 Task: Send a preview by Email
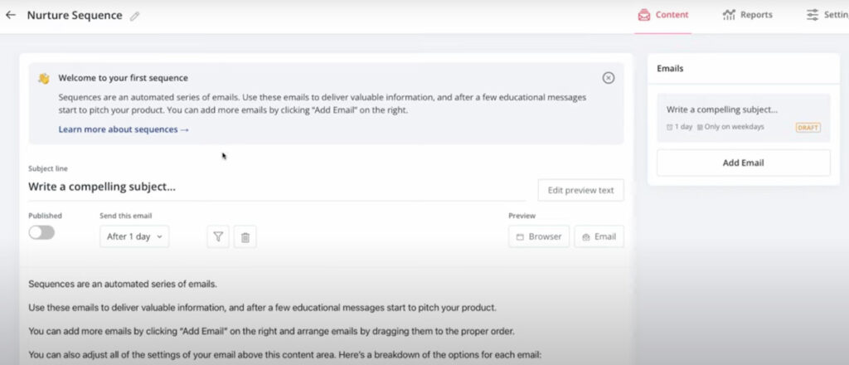coord(599,236)
